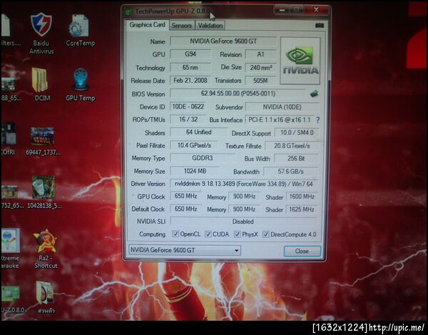This screenshot has width=428, height=335.
Task: Click the Texture Fillrate value 20.8 GTexel/s
Action: [x=292, y=146]
